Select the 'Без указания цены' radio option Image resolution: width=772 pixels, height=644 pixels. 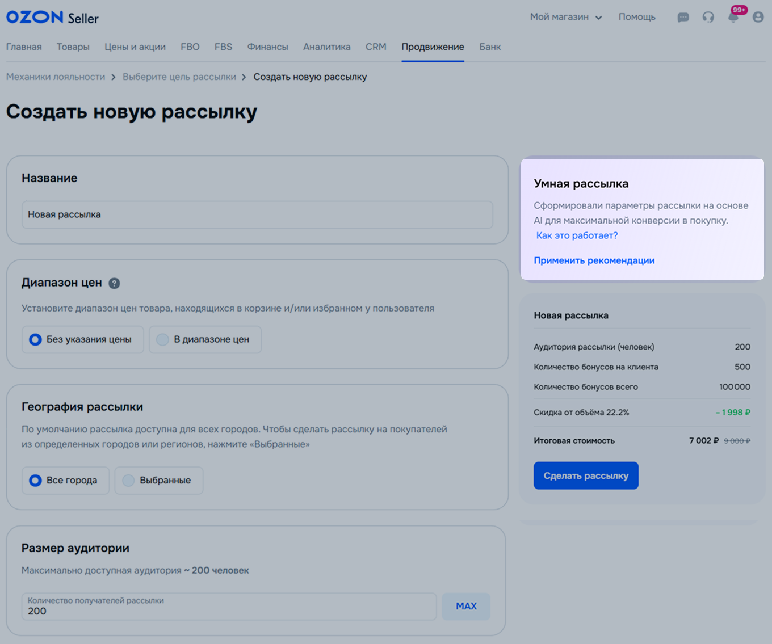83,339
